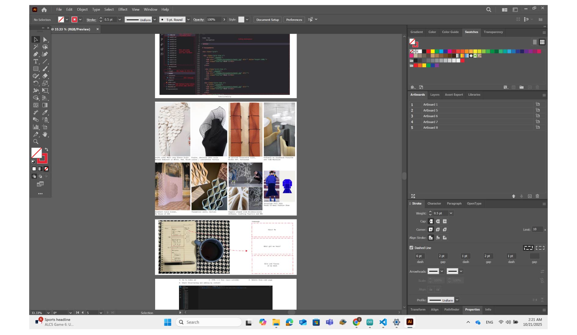Expand the Profile Uniform dropdown
Image resolution: width=577 pixels, height=335 pixels.
pos(457,300)
